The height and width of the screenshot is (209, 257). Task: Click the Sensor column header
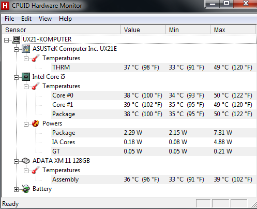(61, 30)
